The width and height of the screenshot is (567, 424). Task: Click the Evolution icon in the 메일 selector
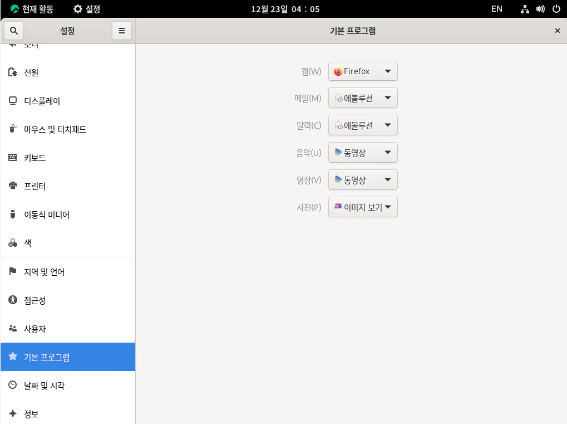tap(338, 98)
